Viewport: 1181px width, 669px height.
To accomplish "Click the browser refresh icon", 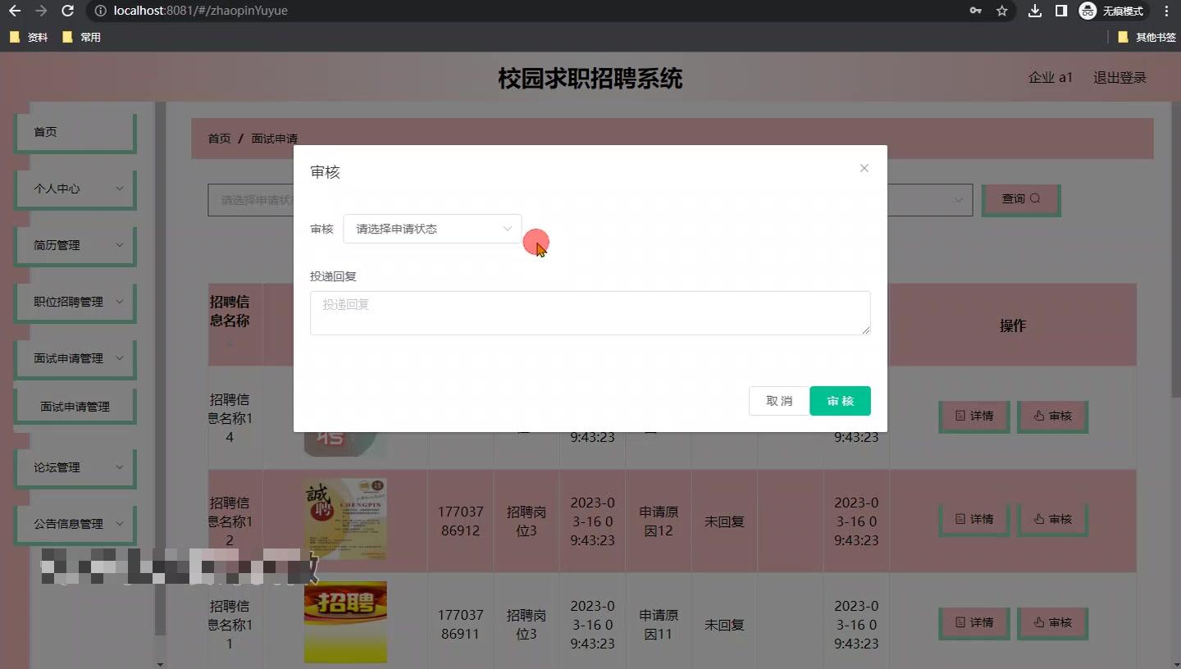I will click(66, 11).
